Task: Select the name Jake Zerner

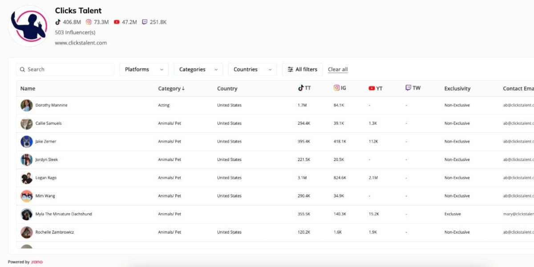Action: pyautogui.click(x=46, y=142)
